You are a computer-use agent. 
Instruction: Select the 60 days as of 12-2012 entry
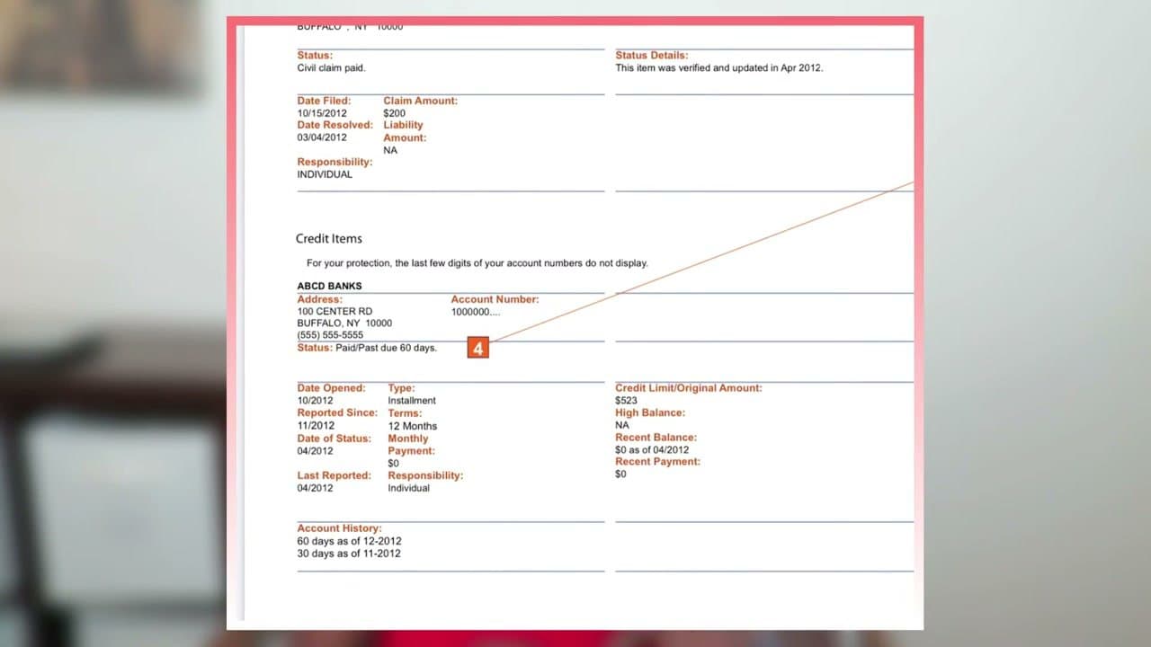click(349, 541)
